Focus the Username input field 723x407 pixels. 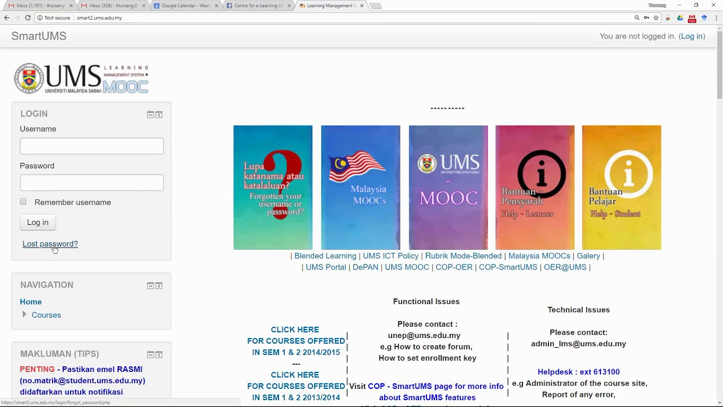[92, 146]
